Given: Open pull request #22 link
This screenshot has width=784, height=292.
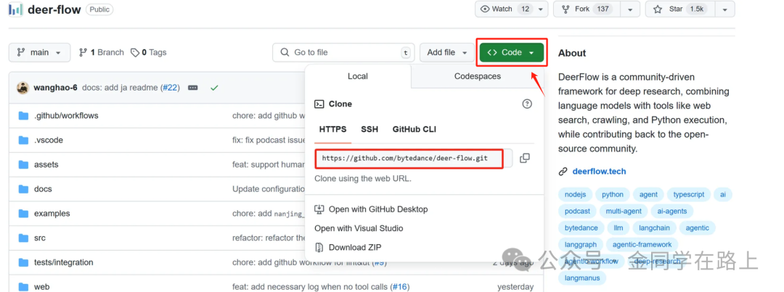Looking at the screenshot, I should pos(169,88).
